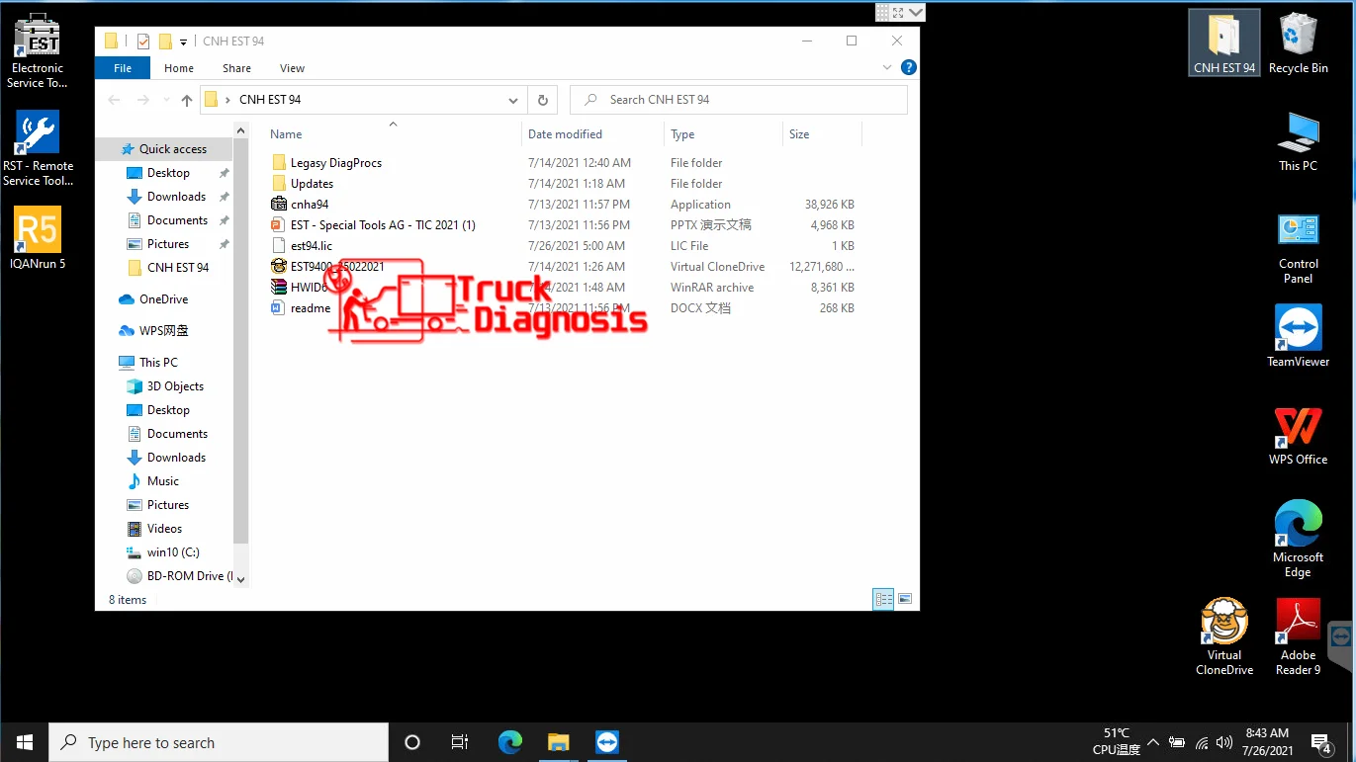Select the CNH EST 94 desktop folder
Screen dimensions: 1356x762
1223,43
